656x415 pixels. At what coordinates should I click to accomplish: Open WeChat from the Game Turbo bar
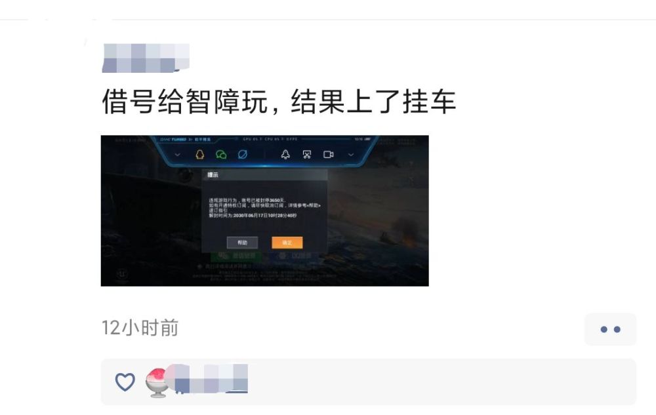point(221,155)
